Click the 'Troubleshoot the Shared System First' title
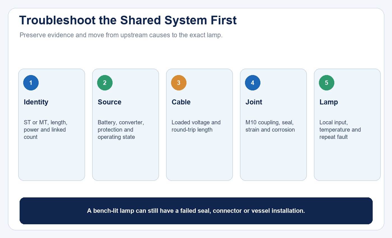This screenshot has height=238, width=392. pos(128,21)
